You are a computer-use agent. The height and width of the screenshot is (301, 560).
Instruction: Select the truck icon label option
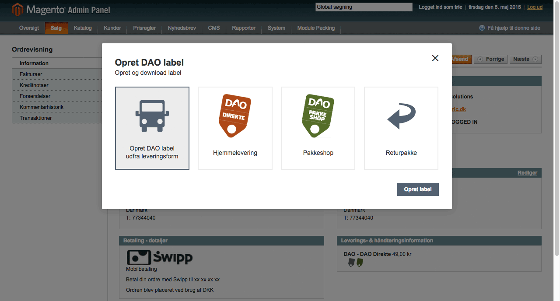tap(152, 116)
